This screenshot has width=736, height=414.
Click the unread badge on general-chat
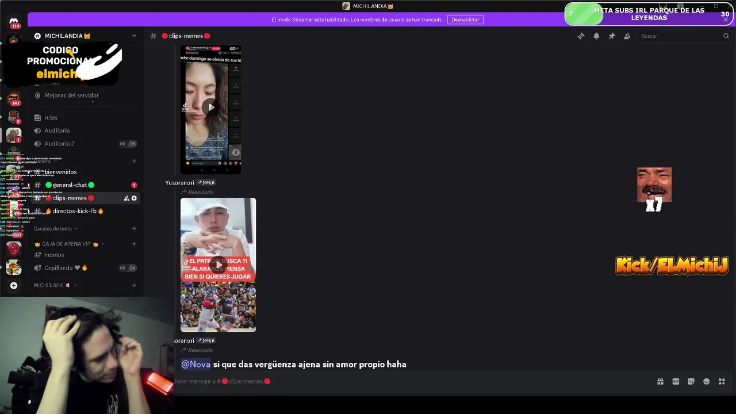click(x=134, y=185)
